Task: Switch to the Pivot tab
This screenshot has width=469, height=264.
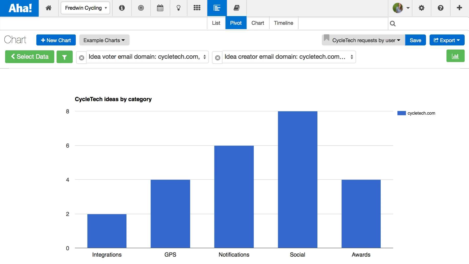Action: [x=236, y=23]
